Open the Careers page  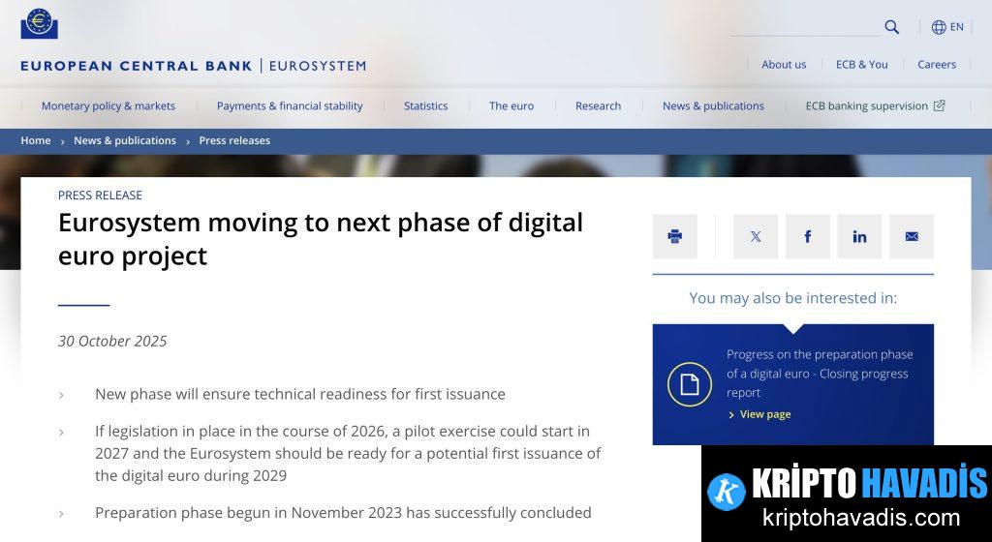[937, 65]
